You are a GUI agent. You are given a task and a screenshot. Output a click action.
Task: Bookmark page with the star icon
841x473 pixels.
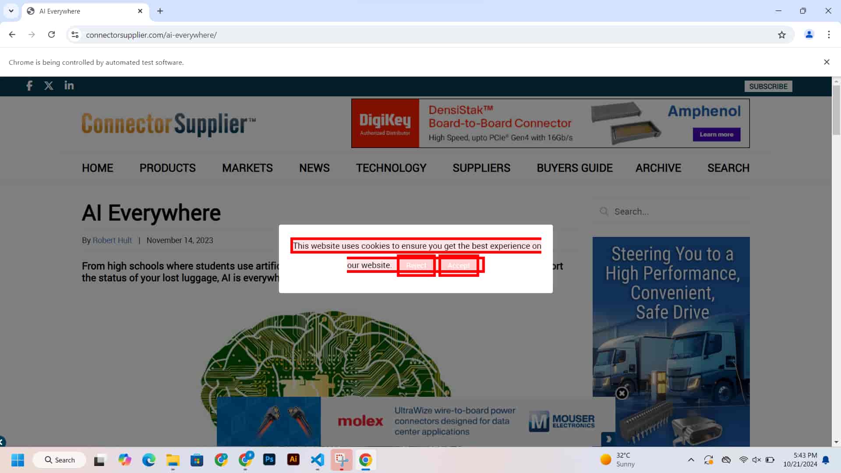click(782, 35)
